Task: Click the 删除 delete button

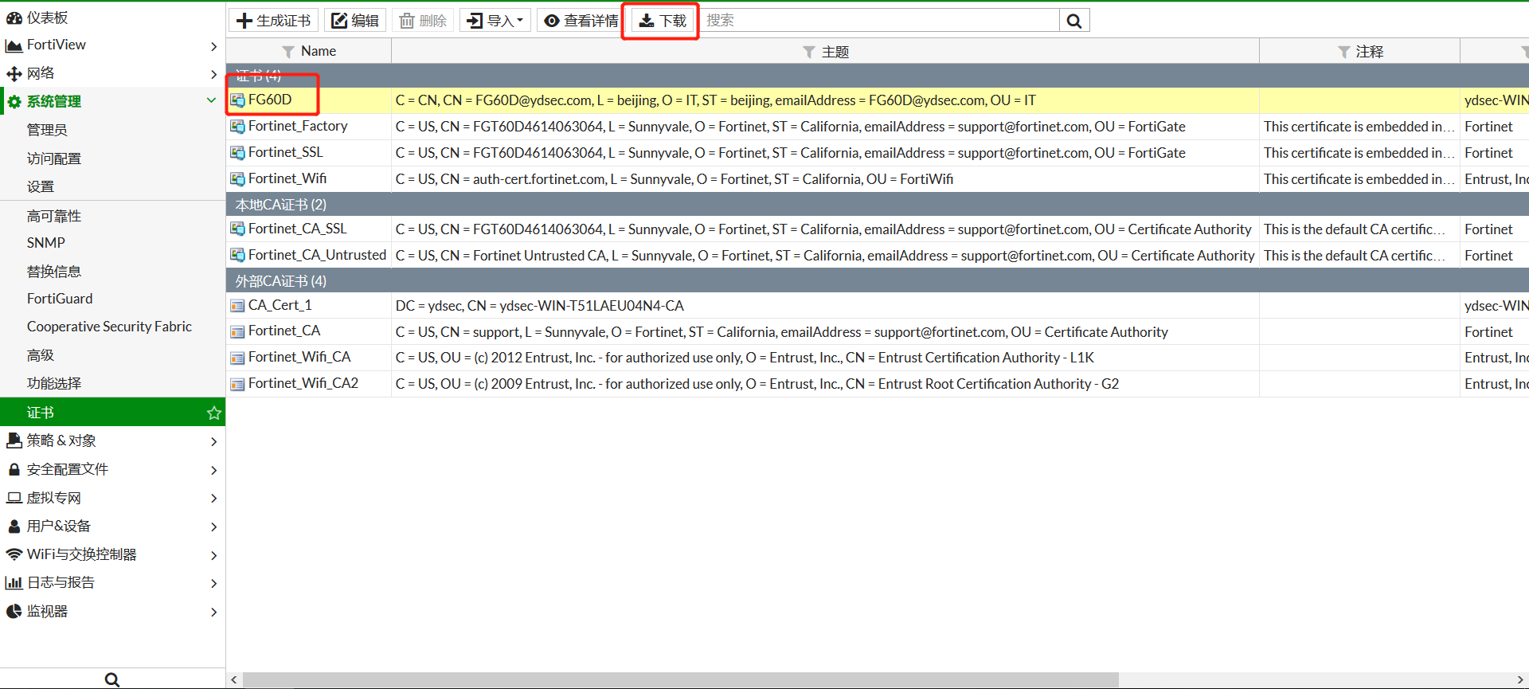Action: tap(423, 21)
